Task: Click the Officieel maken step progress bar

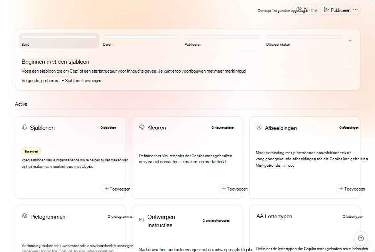Action: [304, 37]
